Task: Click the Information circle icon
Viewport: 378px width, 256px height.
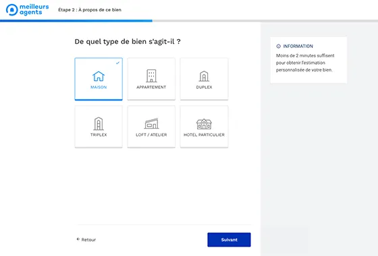Action: coord(278,46)
